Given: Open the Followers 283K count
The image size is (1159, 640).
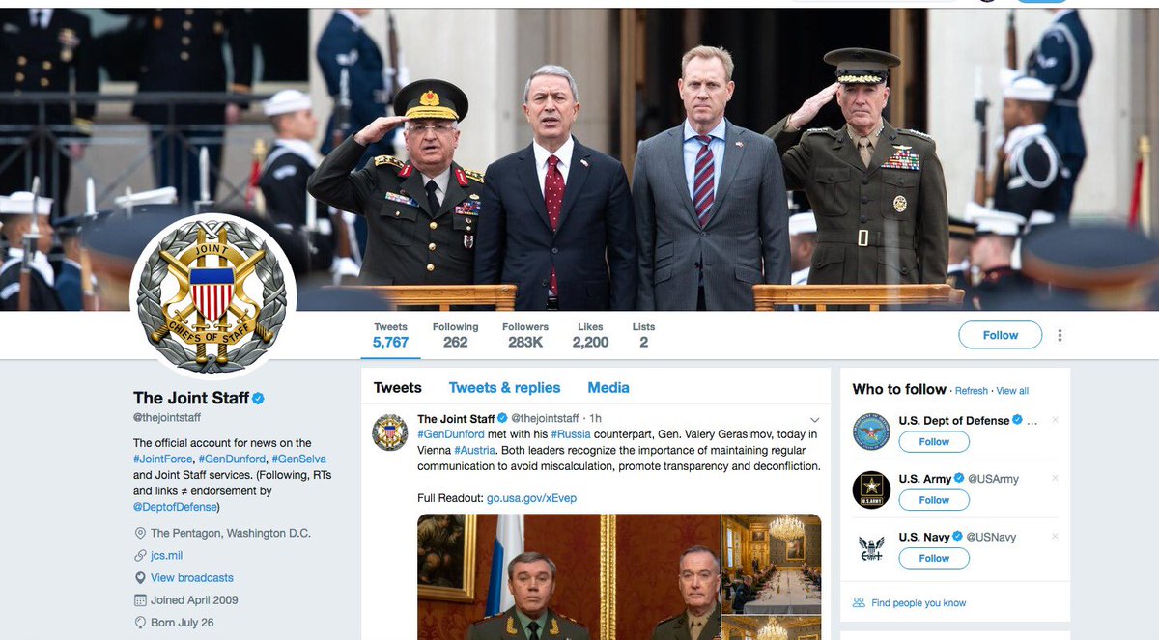Looking at the screenshot, I should (x=525, y=335).
